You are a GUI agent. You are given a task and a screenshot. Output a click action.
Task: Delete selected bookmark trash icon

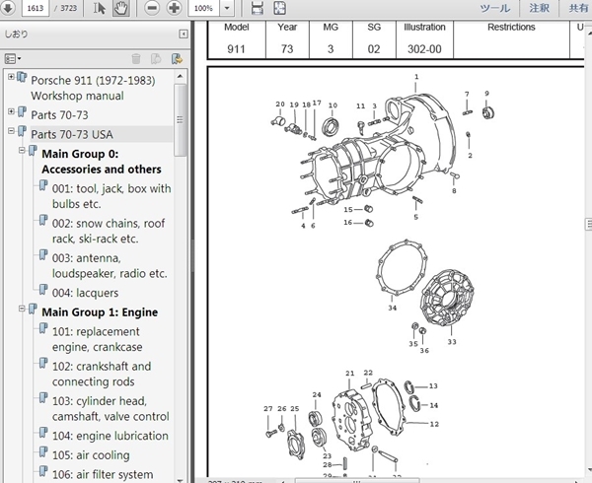point(136,59)
